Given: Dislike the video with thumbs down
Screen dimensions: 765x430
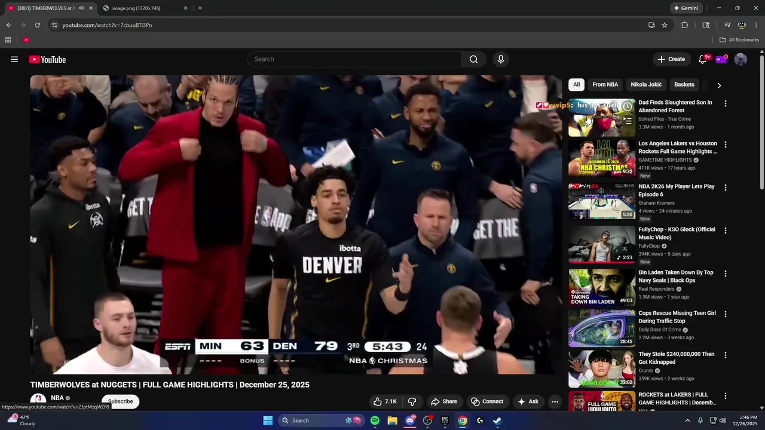Looking at the screenshot, I should 412,401.
